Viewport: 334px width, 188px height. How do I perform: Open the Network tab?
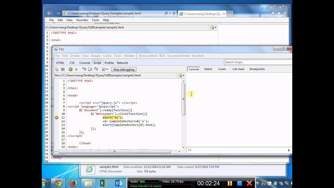[x=122, y=63]
